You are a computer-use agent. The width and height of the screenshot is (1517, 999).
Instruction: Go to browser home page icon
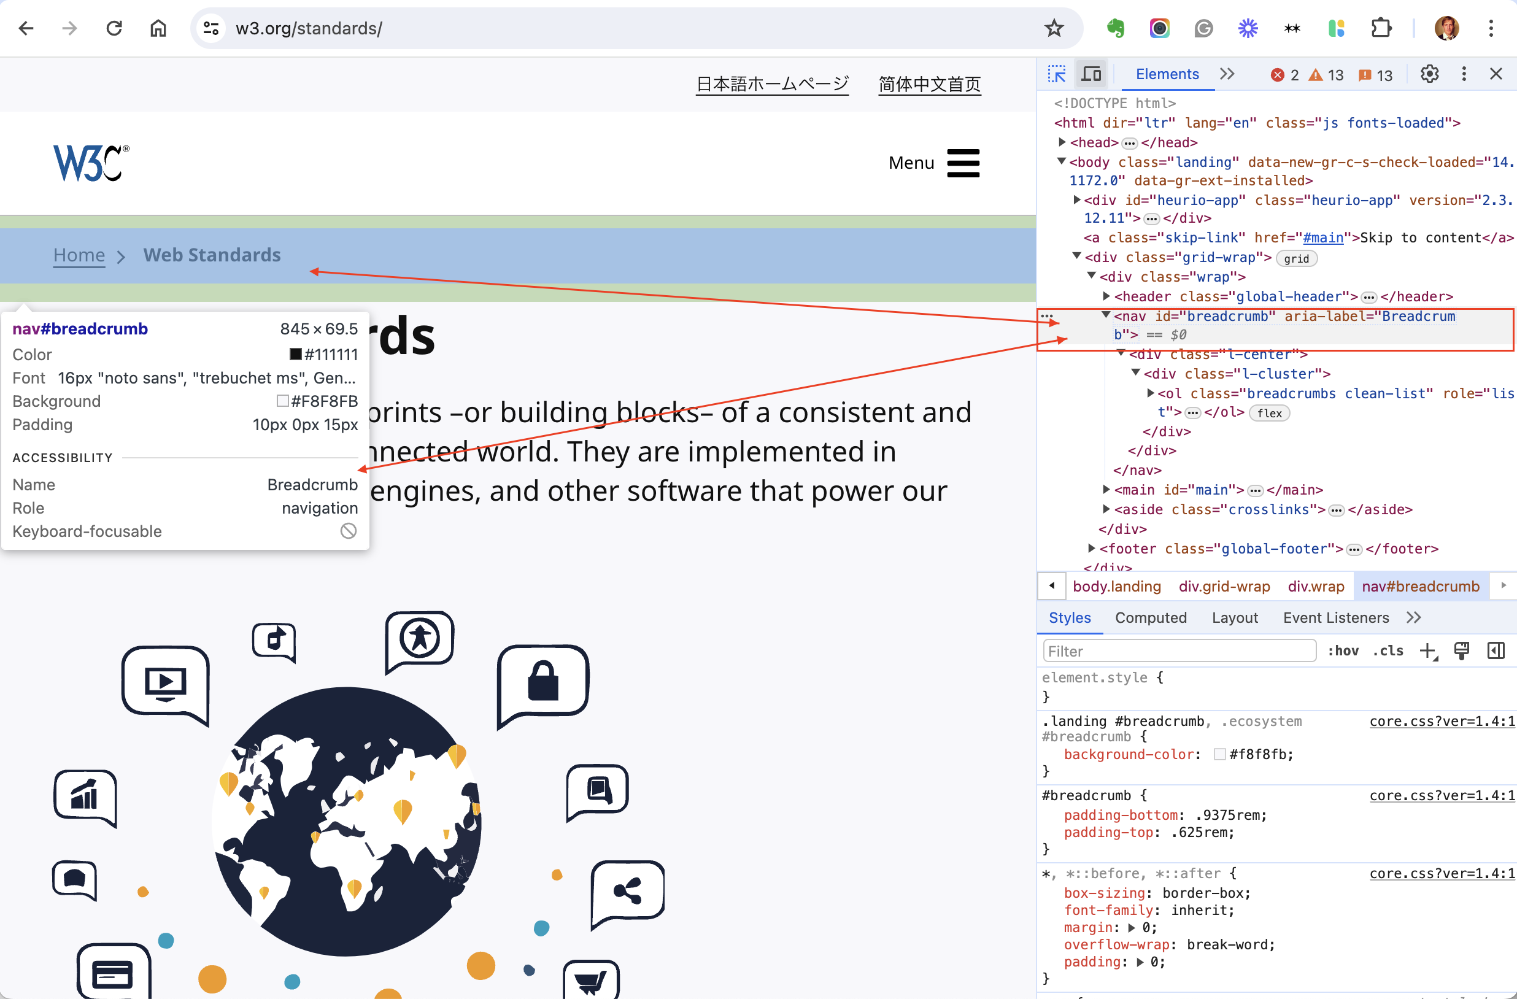point(158,28)
